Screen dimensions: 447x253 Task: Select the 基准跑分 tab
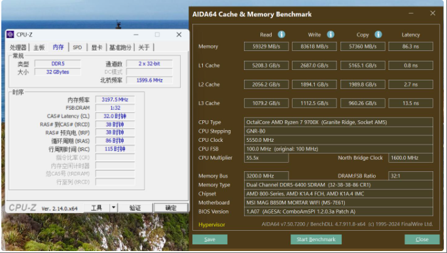coord(120,47)
